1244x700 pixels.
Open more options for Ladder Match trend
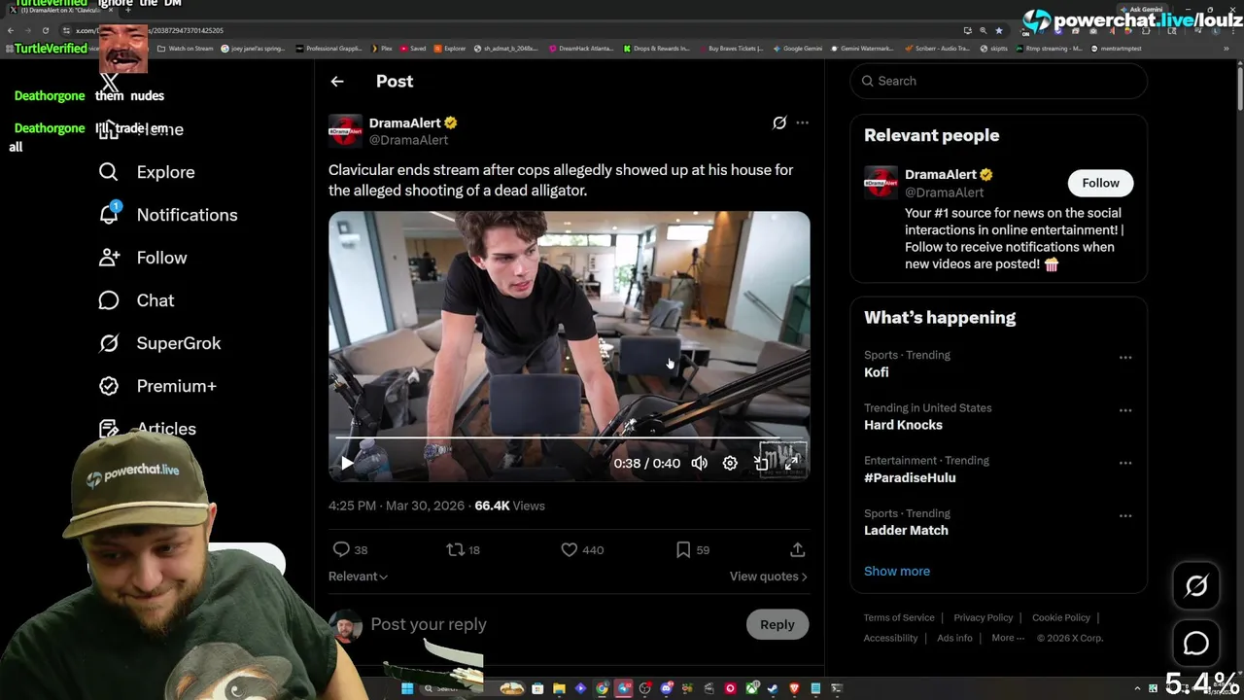click(1125, 516)
